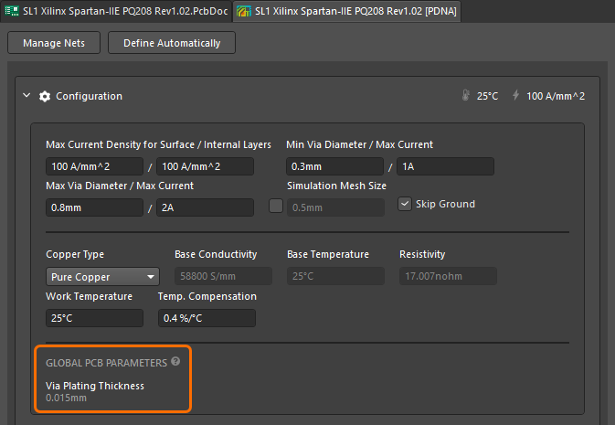Open the Copper Type dropdown

[102, 276]
